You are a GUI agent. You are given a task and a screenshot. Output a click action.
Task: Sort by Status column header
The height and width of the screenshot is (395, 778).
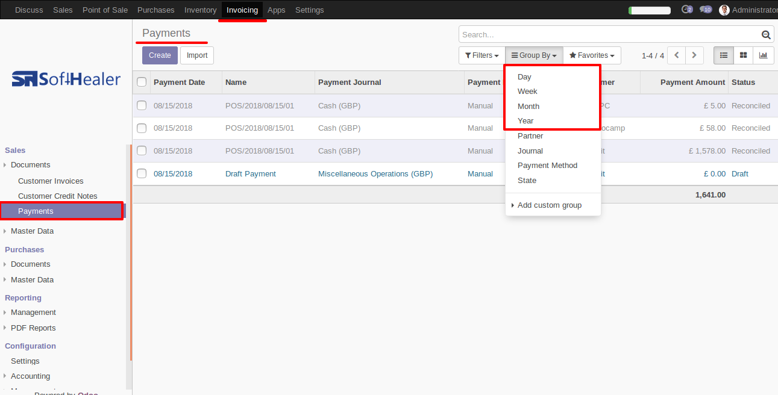click(743, 82)
